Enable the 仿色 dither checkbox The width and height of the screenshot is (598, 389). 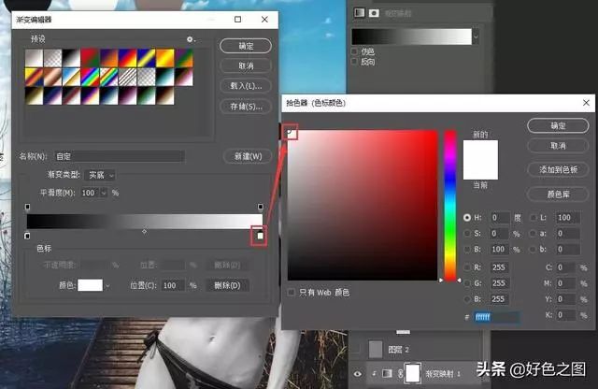354,52
